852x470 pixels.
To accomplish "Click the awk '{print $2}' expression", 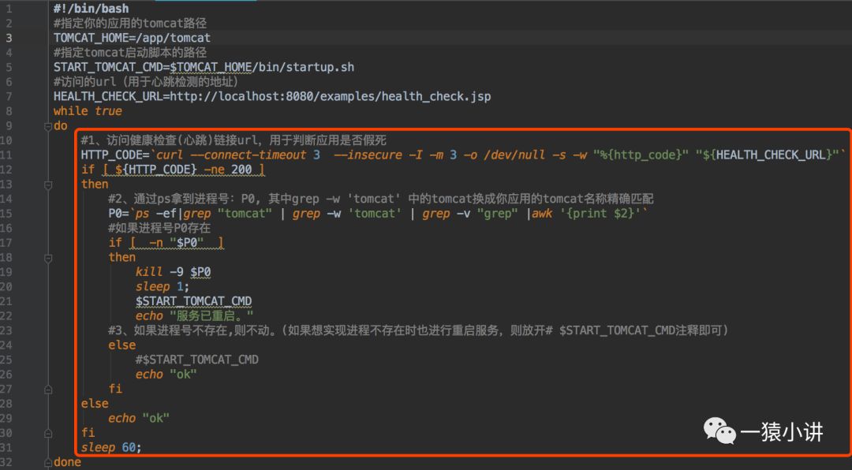I will (x=600, y=214).
